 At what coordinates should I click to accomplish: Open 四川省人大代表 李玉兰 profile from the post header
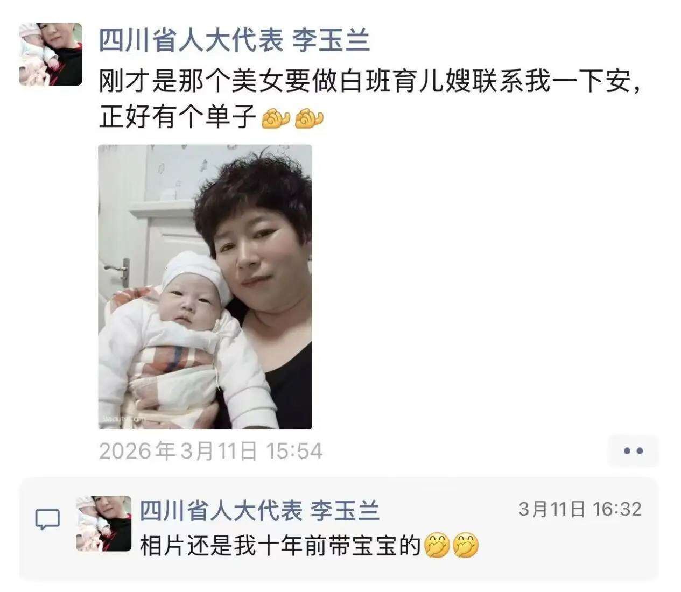[x=235, y=40]
